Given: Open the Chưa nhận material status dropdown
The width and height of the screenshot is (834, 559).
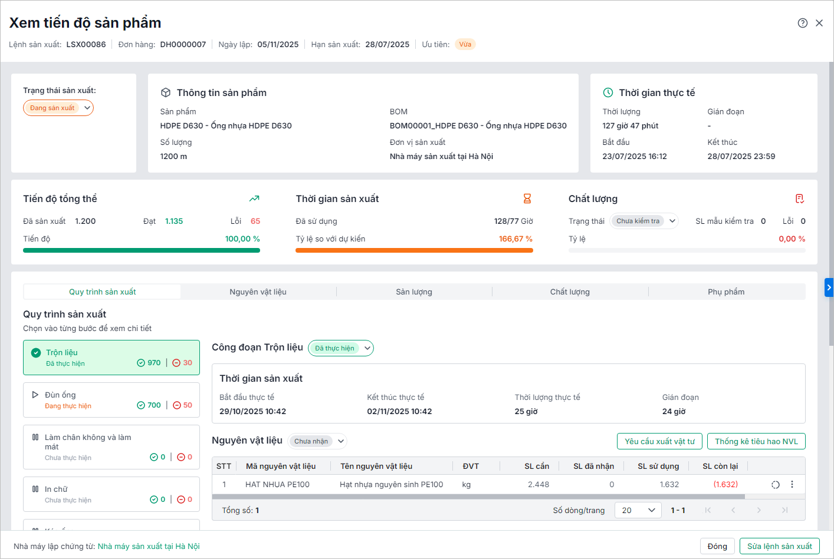Looking at the screenshot, I should pos(317,441).
